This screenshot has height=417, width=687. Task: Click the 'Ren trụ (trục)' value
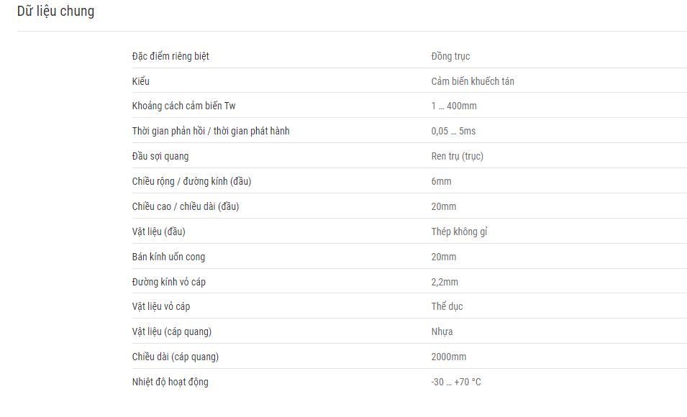click(x=458, y=157)
